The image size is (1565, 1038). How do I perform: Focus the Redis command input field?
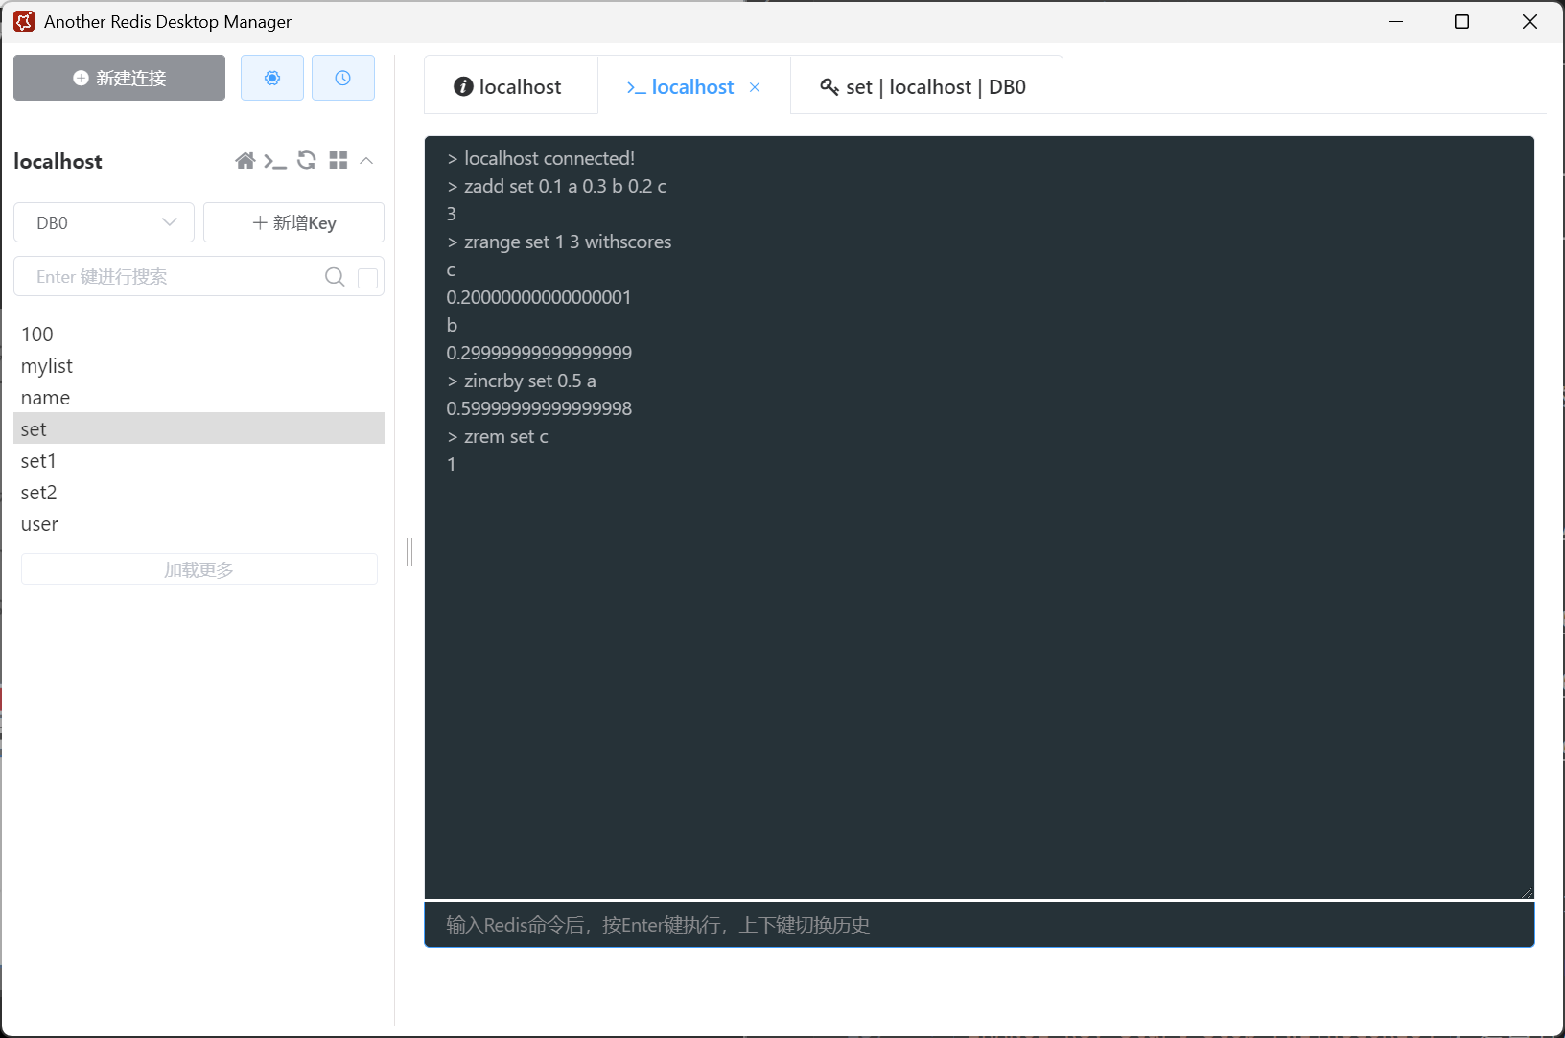(978, 925)
